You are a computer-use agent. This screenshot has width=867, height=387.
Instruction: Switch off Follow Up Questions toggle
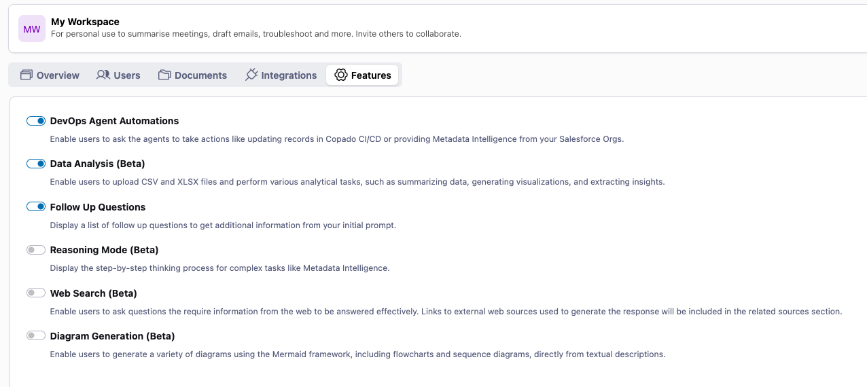tap(36, 207)
